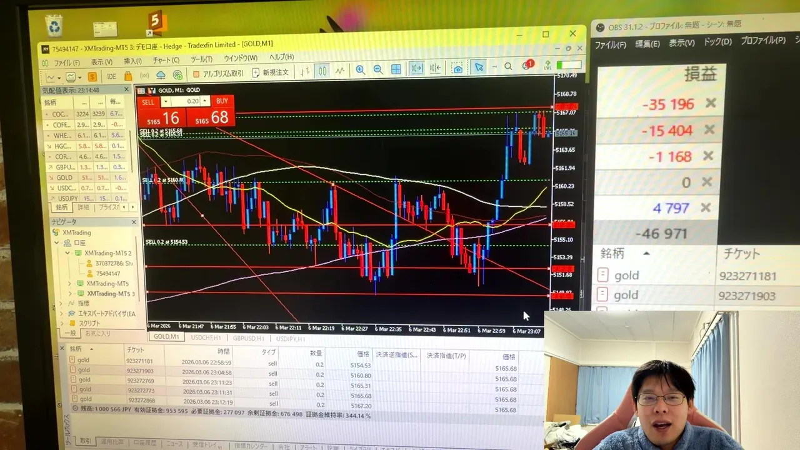Click the 0.20 lot size field

pos(185,101)
